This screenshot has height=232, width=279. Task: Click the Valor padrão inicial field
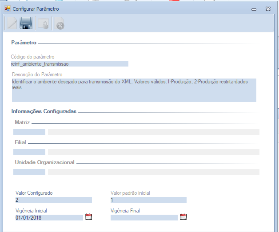[x=148, y=200]
